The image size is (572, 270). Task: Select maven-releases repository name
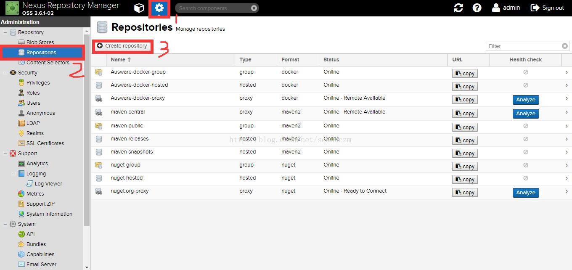coord(130,139)
